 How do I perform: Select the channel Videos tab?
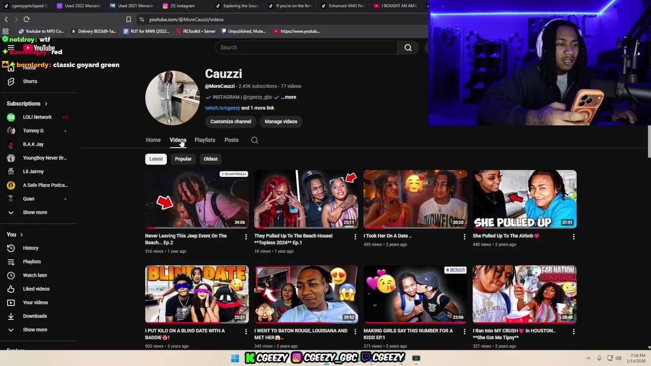pos(178,140)
